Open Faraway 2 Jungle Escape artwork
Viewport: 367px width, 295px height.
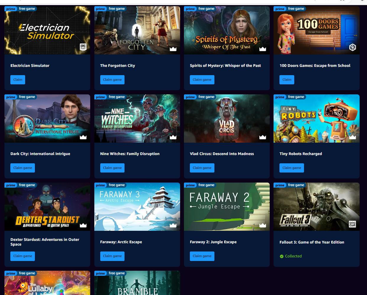[227, 207]
